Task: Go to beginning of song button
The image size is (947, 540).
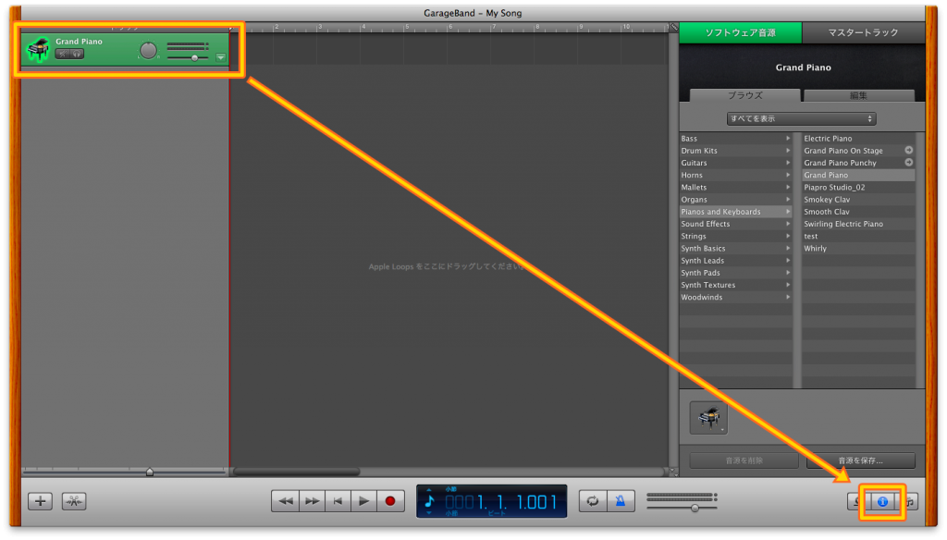Action: coord(338,501)
